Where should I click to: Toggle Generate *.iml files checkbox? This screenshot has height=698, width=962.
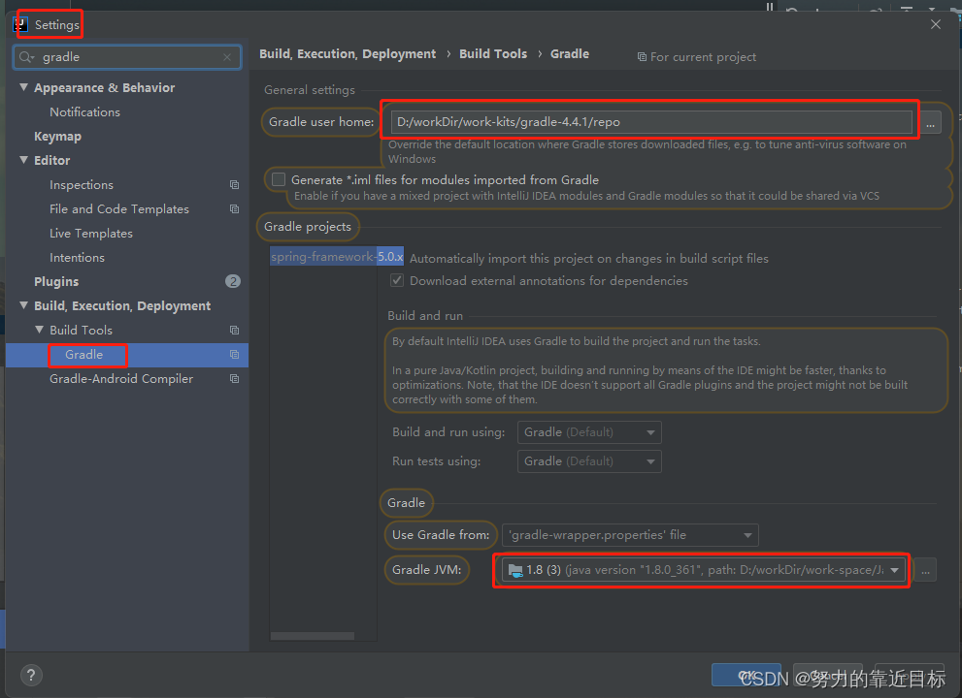[279, 179]
